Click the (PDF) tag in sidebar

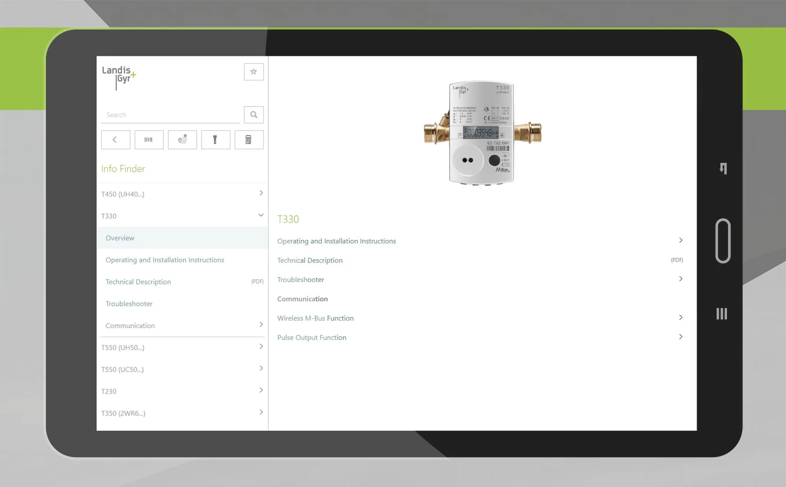pyautogui.click(x=257, y=282)
